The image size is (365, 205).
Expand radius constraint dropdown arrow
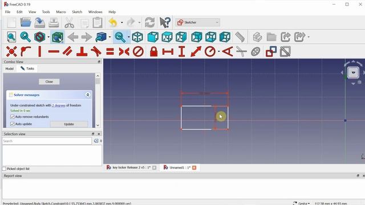(219, 51)
